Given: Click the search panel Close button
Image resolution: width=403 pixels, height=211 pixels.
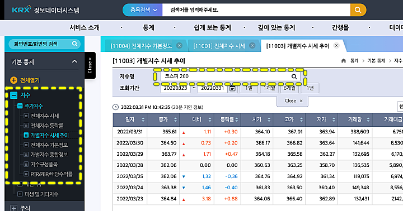Looking at the screenshot, I should pyautogui.click(x=293, y=101).
